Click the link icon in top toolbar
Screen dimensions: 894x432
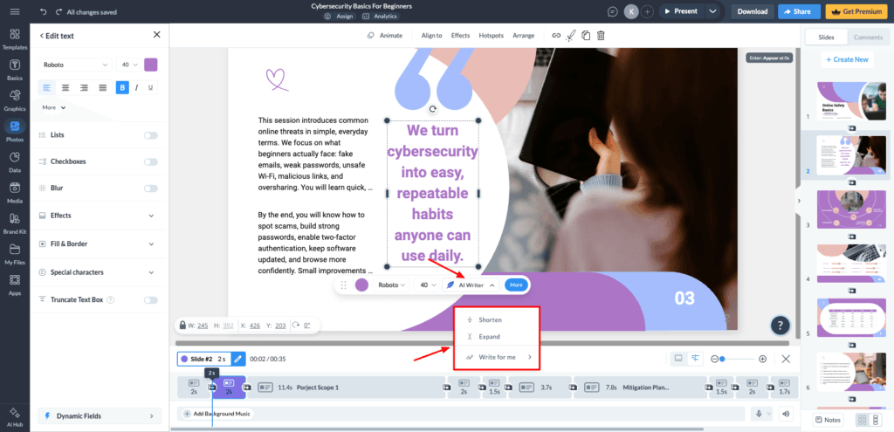(x=556, y=35)
